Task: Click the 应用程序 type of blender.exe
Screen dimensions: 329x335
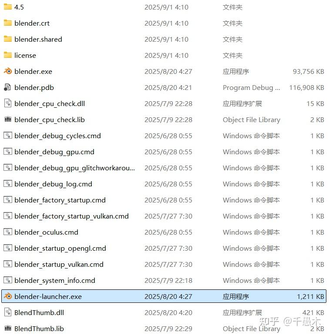Action: tap(236, 72)
